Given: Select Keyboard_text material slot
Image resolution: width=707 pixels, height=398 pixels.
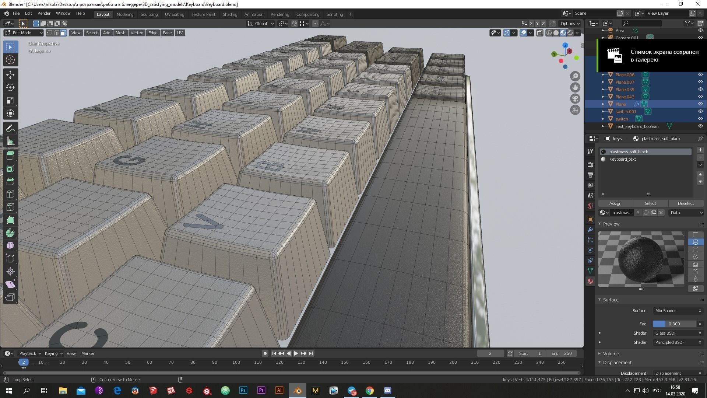Looking at the screenshot, I should (x=646, y=159).
